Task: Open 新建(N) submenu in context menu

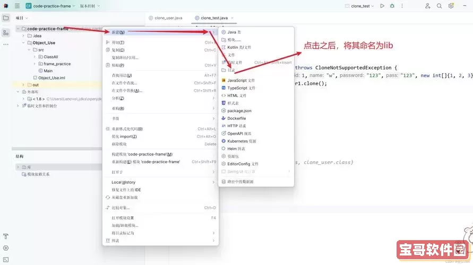Action: 160,32
